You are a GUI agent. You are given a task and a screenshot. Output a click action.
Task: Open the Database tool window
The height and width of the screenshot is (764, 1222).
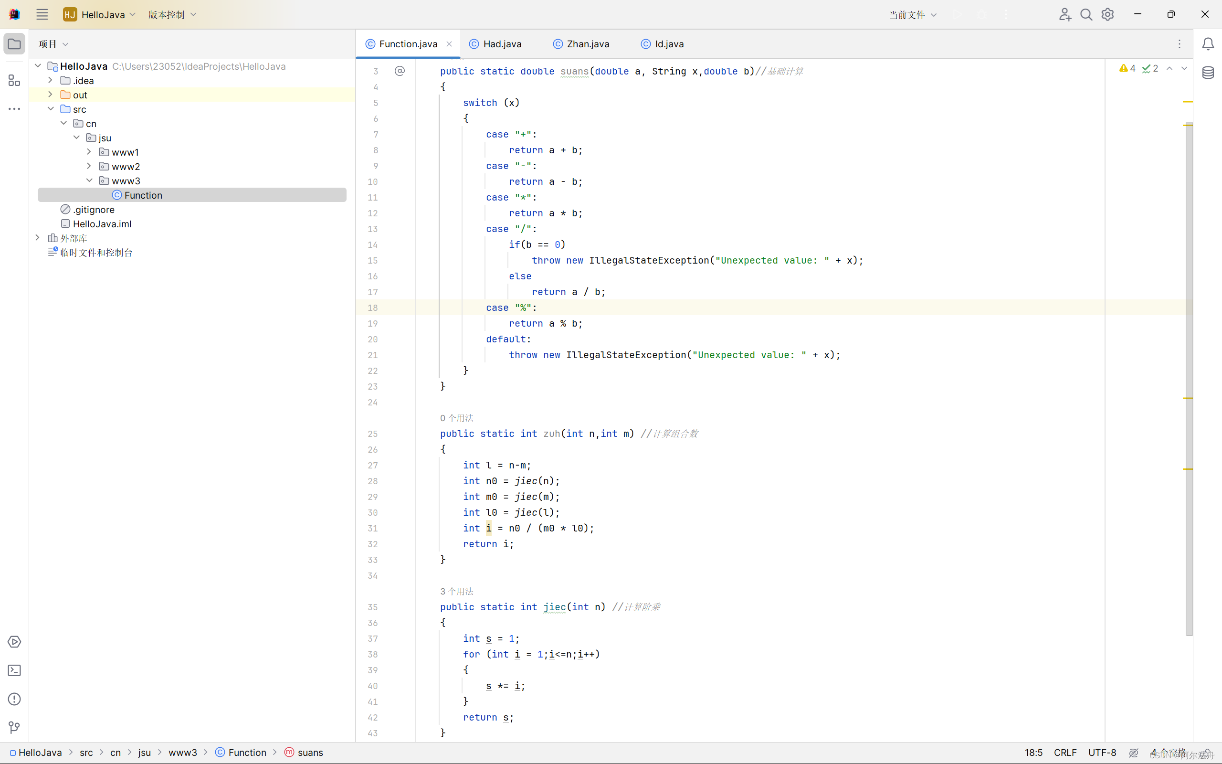[x=1207, y=73]
